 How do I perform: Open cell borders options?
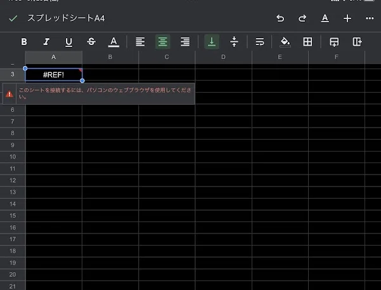tap(307, 42)
